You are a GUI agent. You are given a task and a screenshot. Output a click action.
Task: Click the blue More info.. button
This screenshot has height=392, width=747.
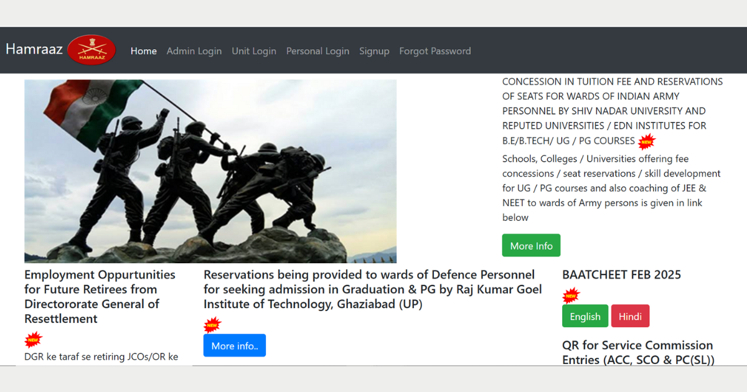tap(235, 345)
